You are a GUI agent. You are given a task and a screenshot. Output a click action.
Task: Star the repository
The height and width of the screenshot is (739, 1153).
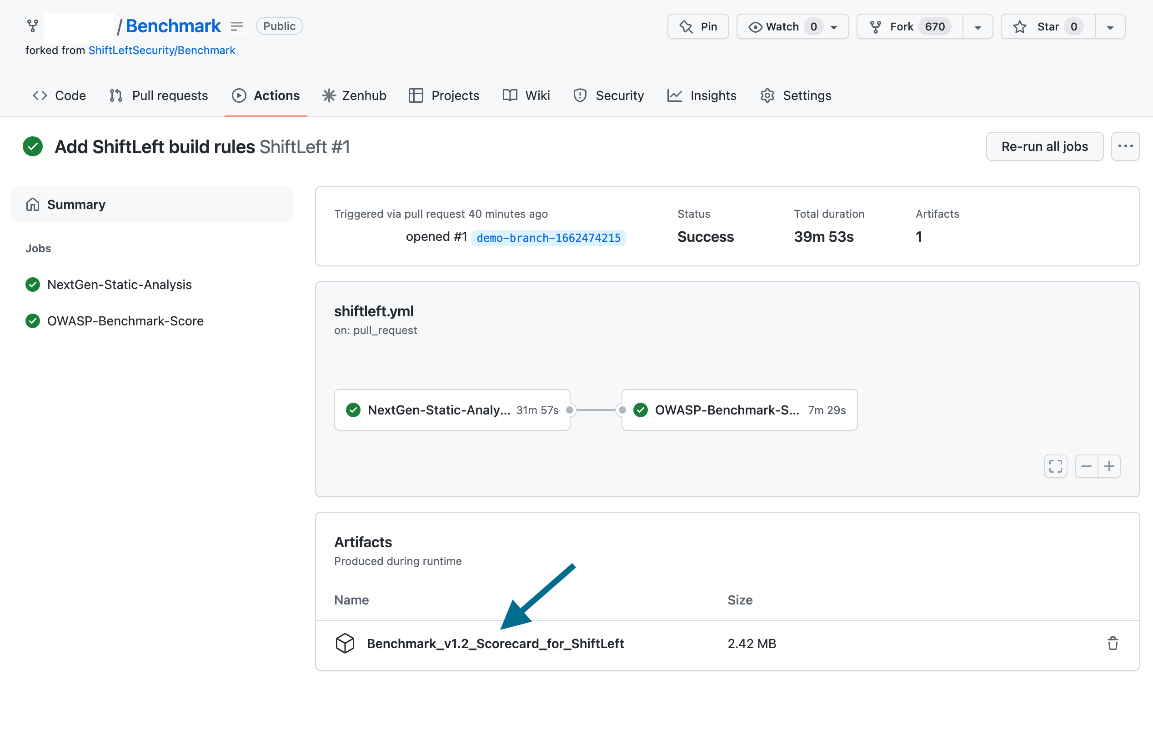click(x=1048, y=26)
